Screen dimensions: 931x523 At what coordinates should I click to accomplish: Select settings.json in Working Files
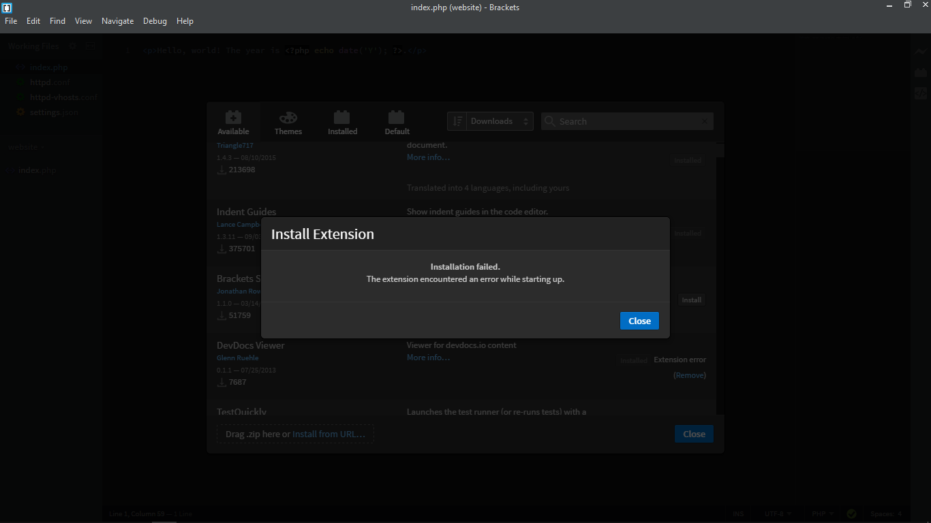pos(54,112)
